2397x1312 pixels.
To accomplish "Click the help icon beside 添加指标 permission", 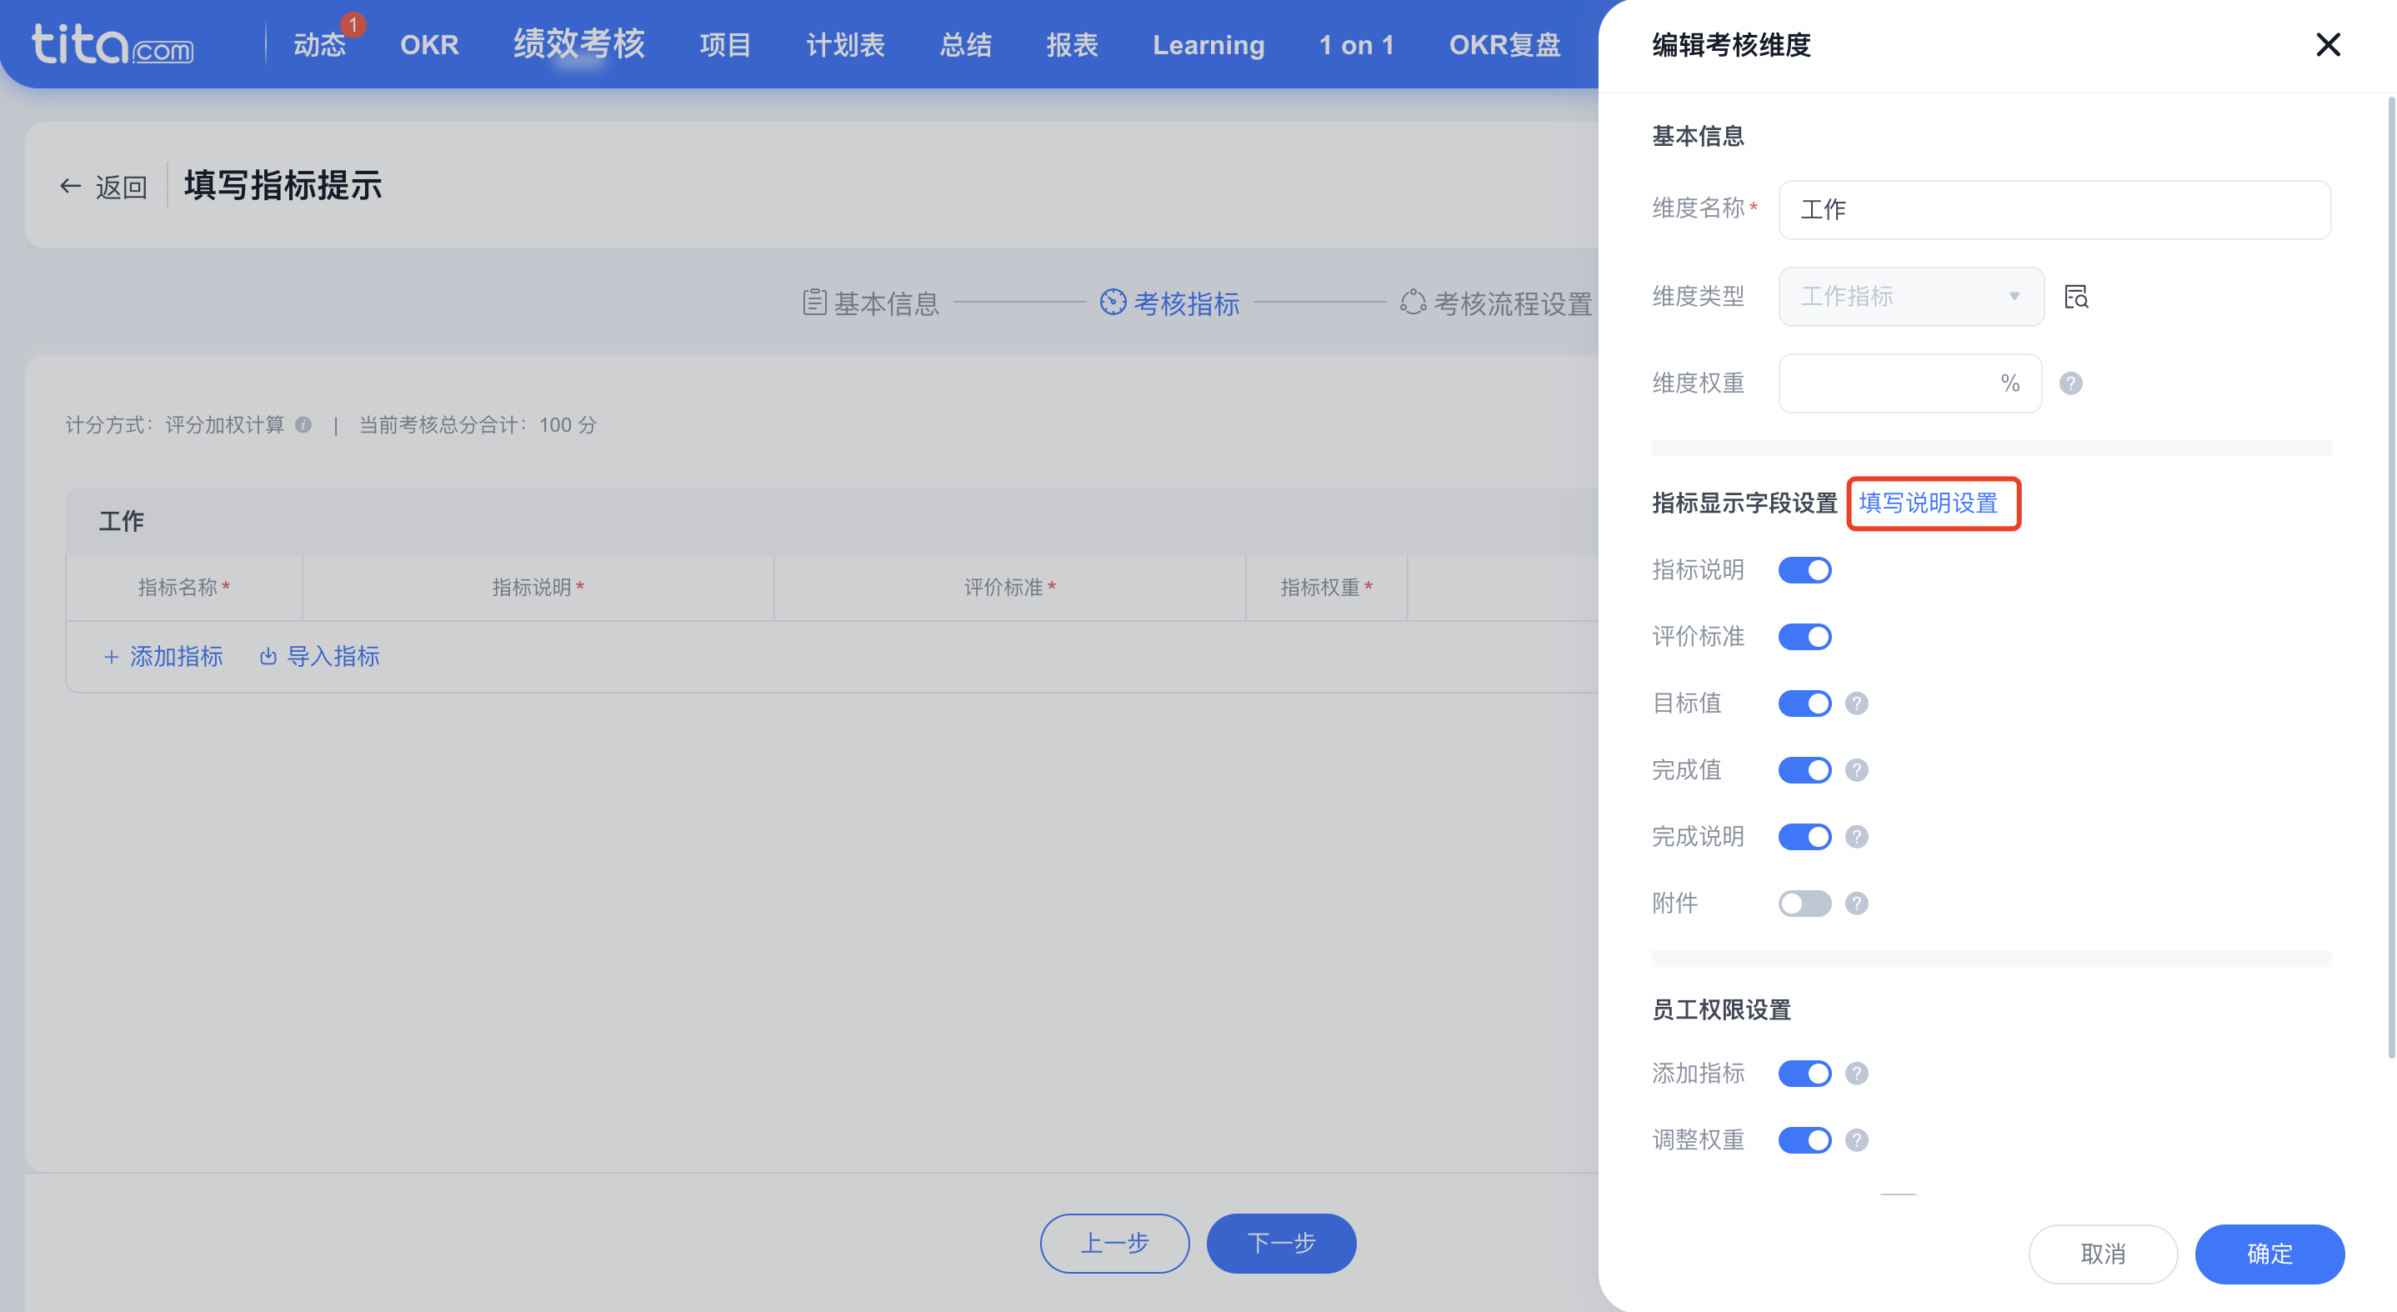I will [1856, 1074].
